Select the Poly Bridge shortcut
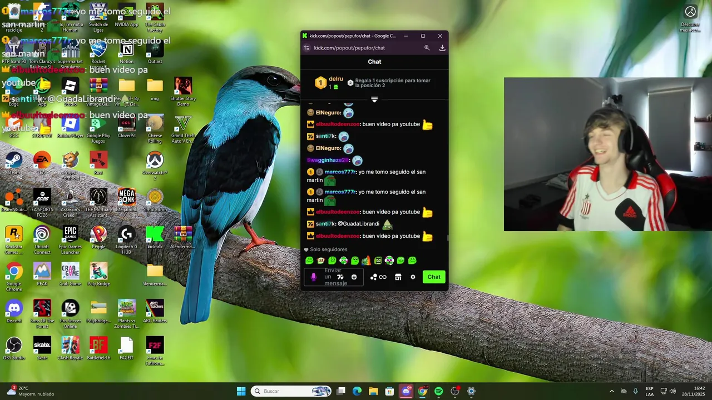This screenshot has height=400, width=712. pyautogui.click(x=98, y=274)
